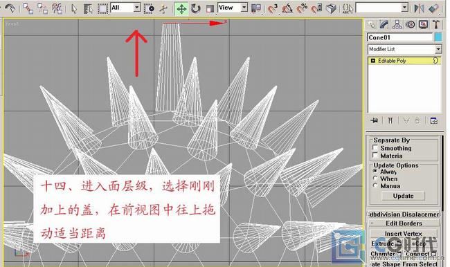Toggle the Editable Poly lightbulb icon
Image resolution: width=450 pixels, height=267 pixels.
tap(435, 60)
